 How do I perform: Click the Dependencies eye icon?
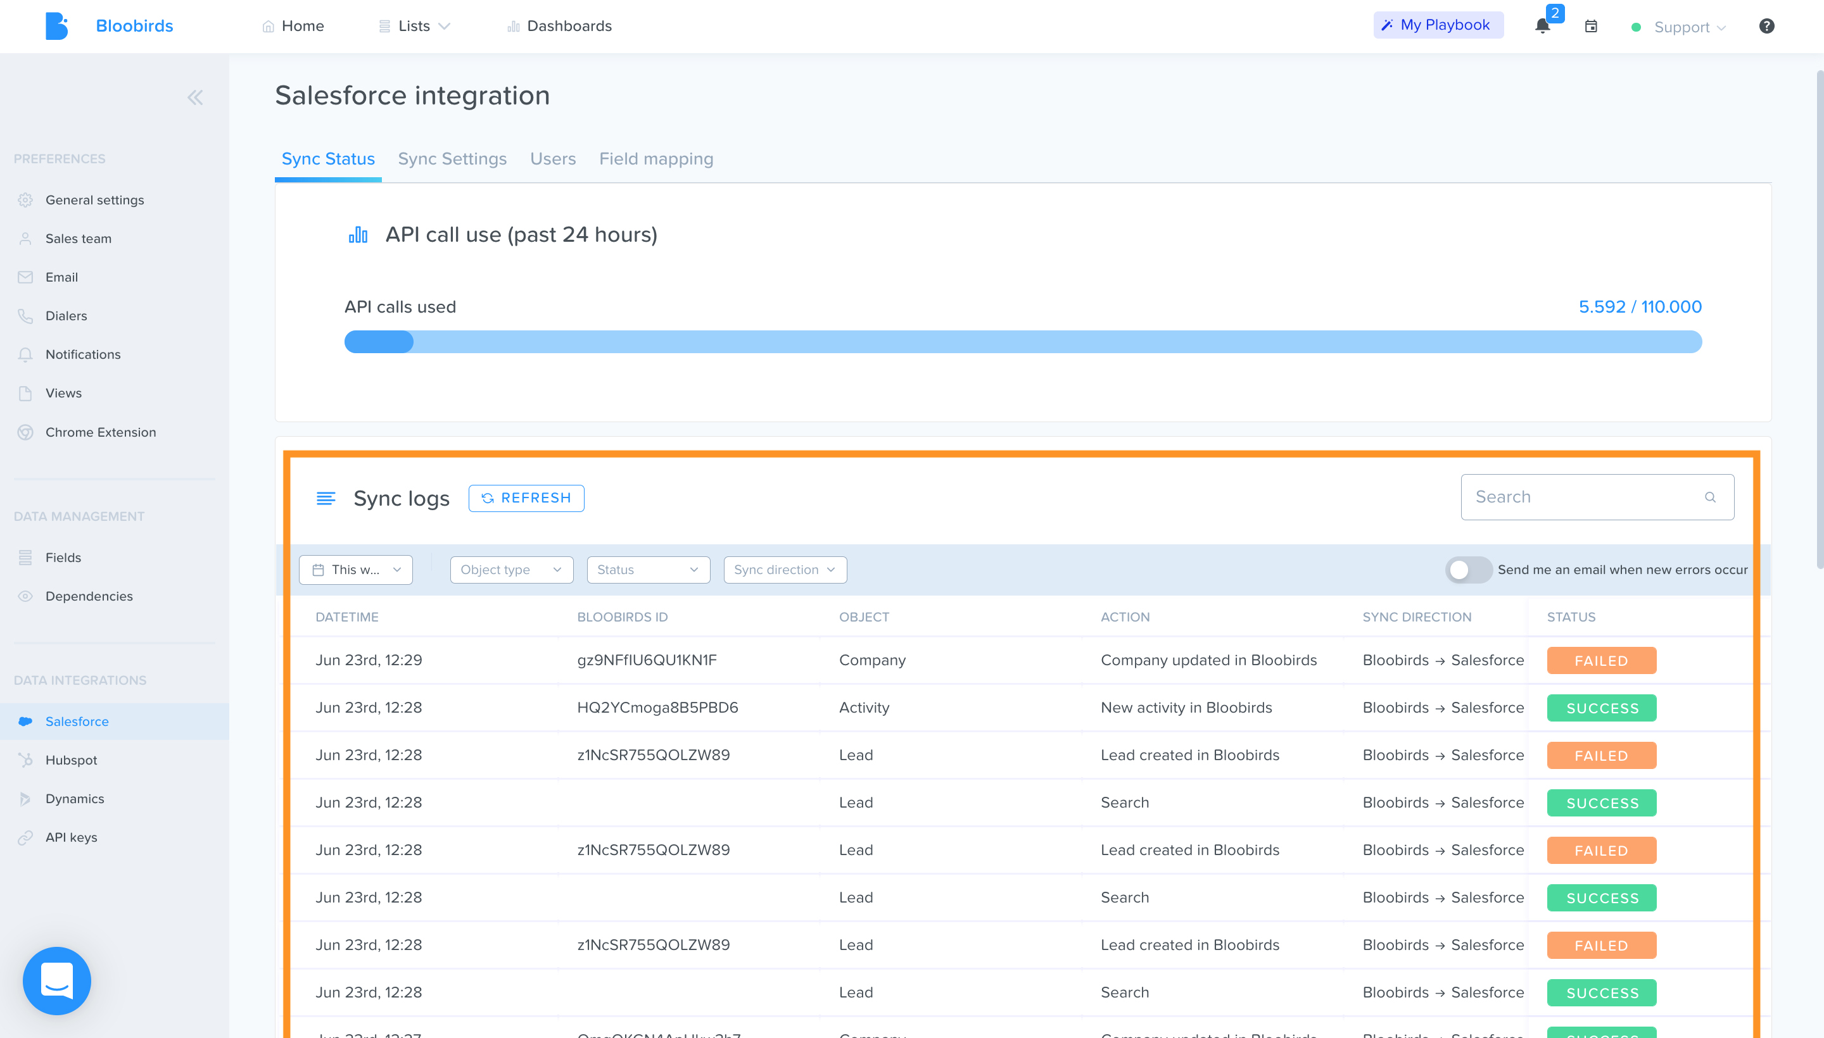click(26, 596)
